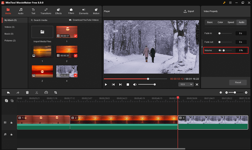Screen dimensions: 252x150
Task: Toggle the clip Volume mute icon
Action: [x=220, y=50]
